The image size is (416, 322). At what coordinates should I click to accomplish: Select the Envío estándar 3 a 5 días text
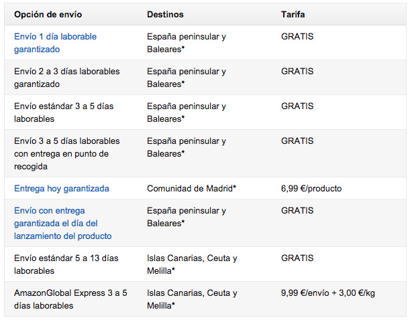pos(62,112)
